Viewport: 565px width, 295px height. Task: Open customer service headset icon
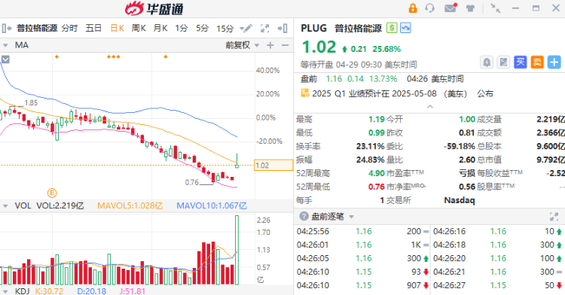[x=430, y=8]
